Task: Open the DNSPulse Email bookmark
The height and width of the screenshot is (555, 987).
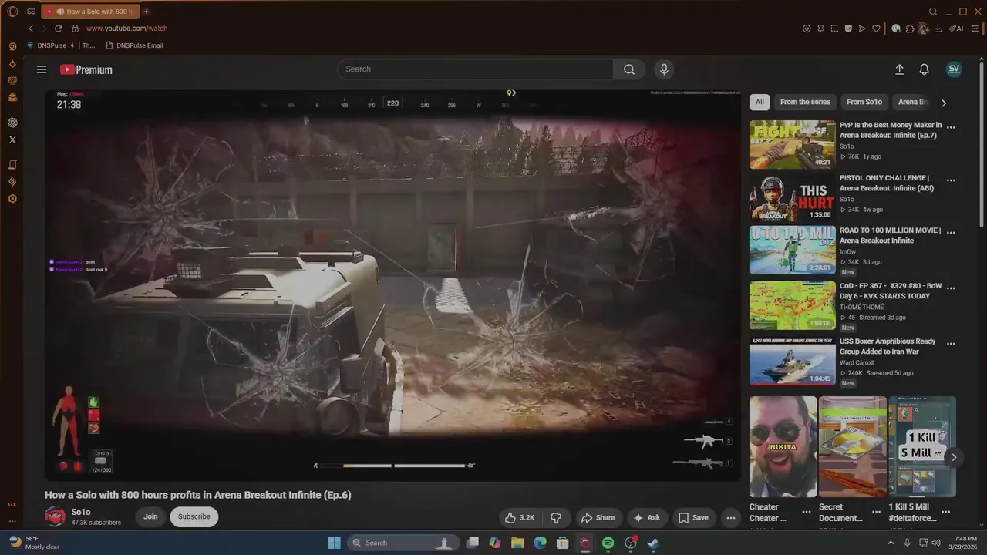Action: (134, 45)
